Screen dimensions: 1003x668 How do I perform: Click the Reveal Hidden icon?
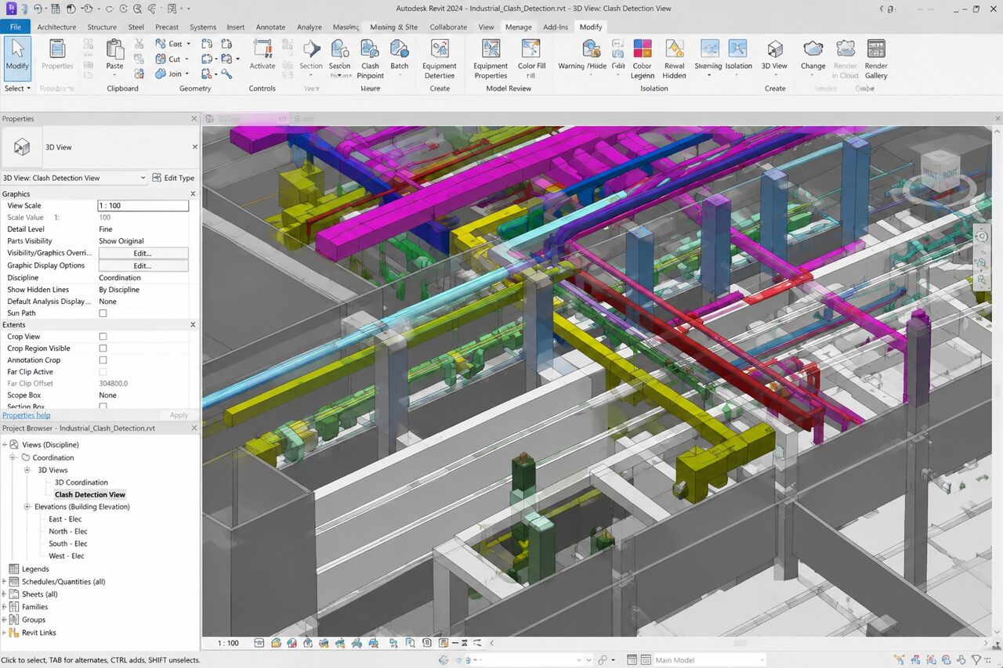pos(674,50)
